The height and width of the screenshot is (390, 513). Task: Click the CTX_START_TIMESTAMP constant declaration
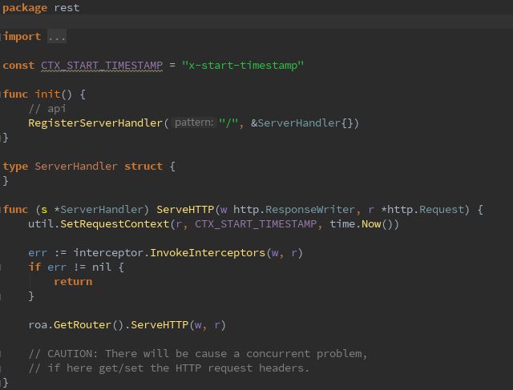102,66
